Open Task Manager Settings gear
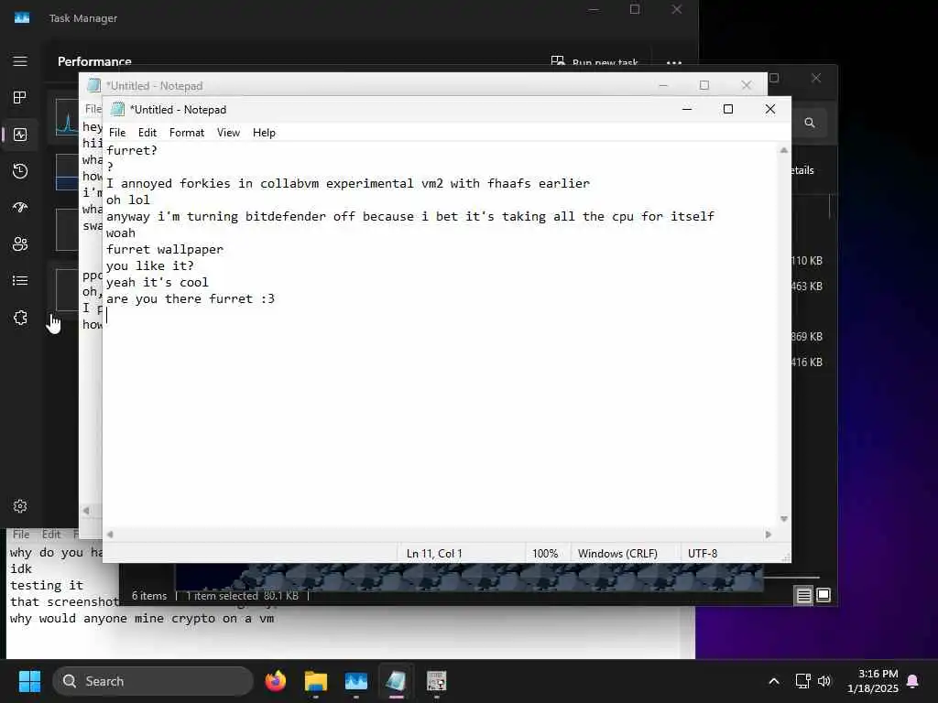Viewport: 938px width, 703px height. [20, 506]
